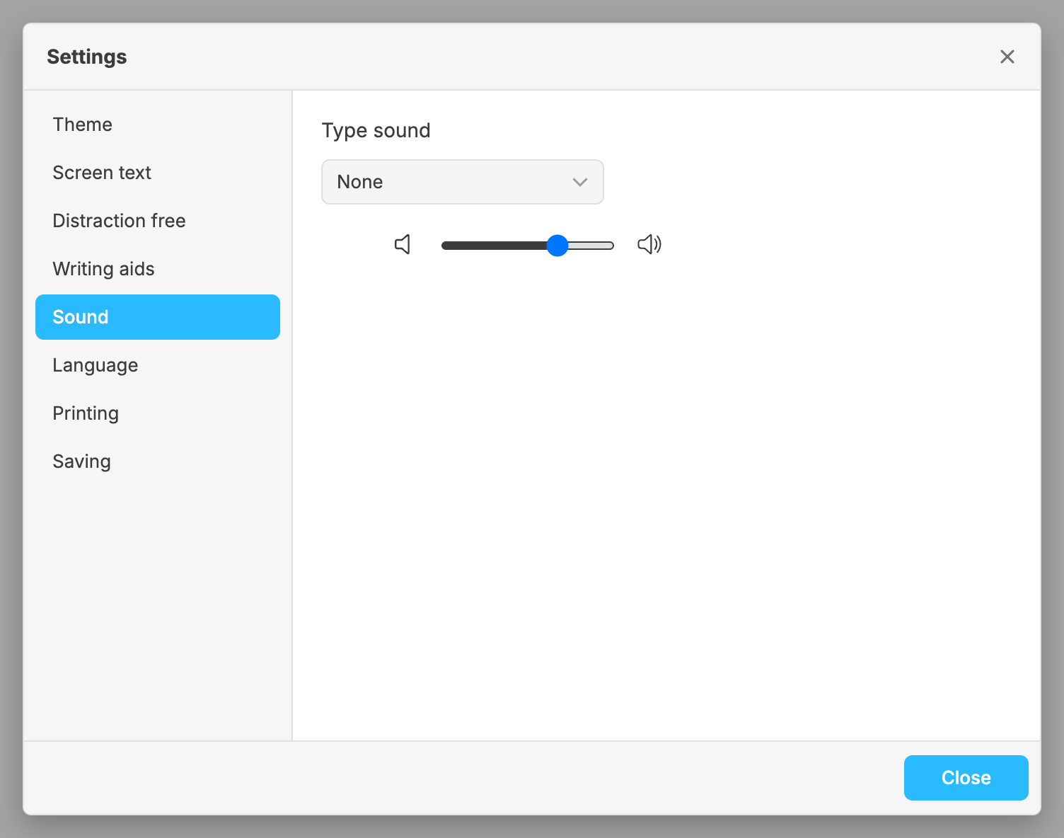Click the Type sound label

click(x=376, y=131)
